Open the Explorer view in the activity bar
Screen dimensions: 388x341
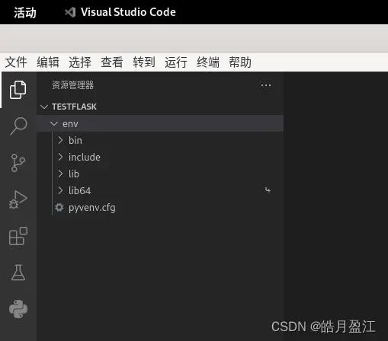click(18, 90)
